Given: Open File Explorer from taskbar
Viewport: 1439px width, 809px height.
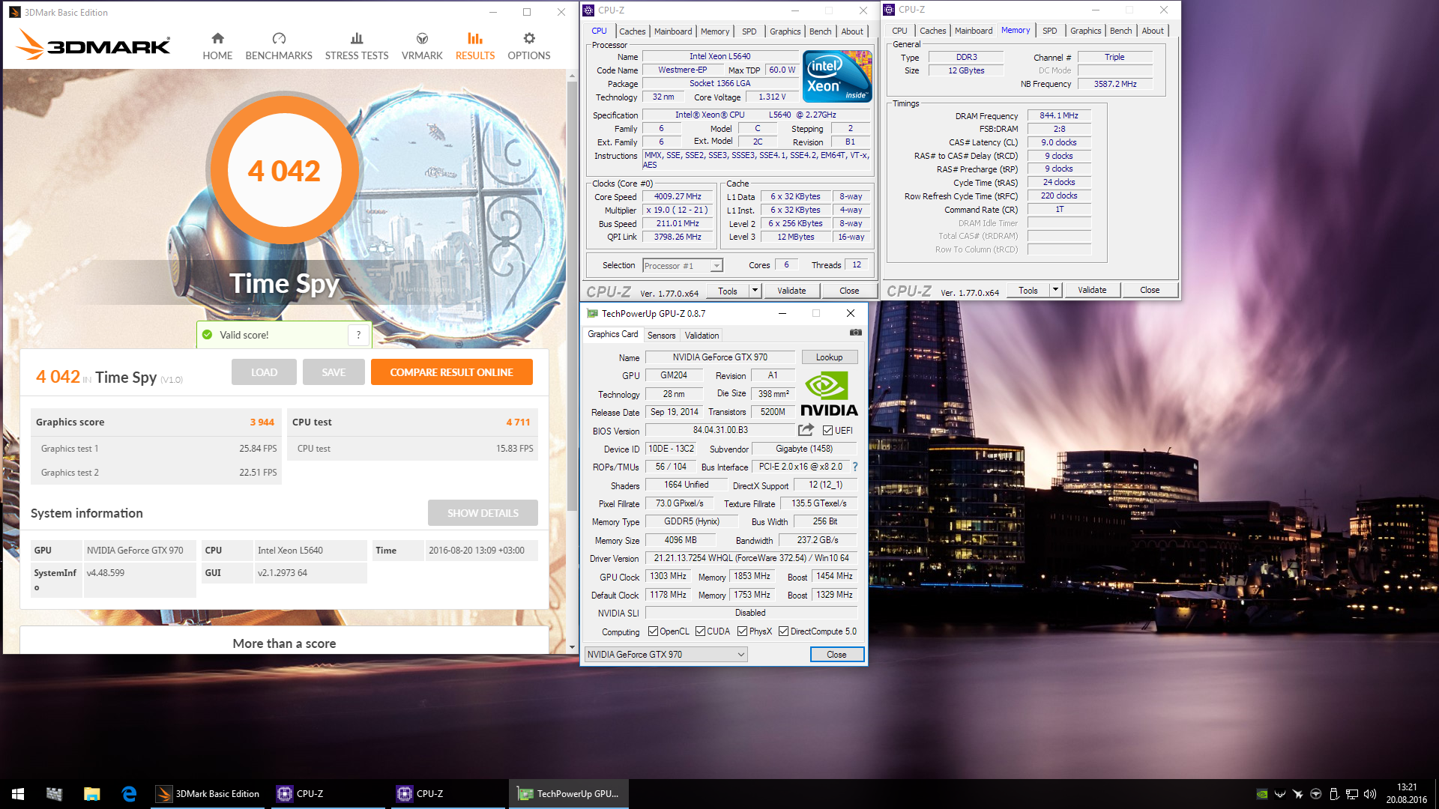Looking at the screenshot, I should point(91,794).
